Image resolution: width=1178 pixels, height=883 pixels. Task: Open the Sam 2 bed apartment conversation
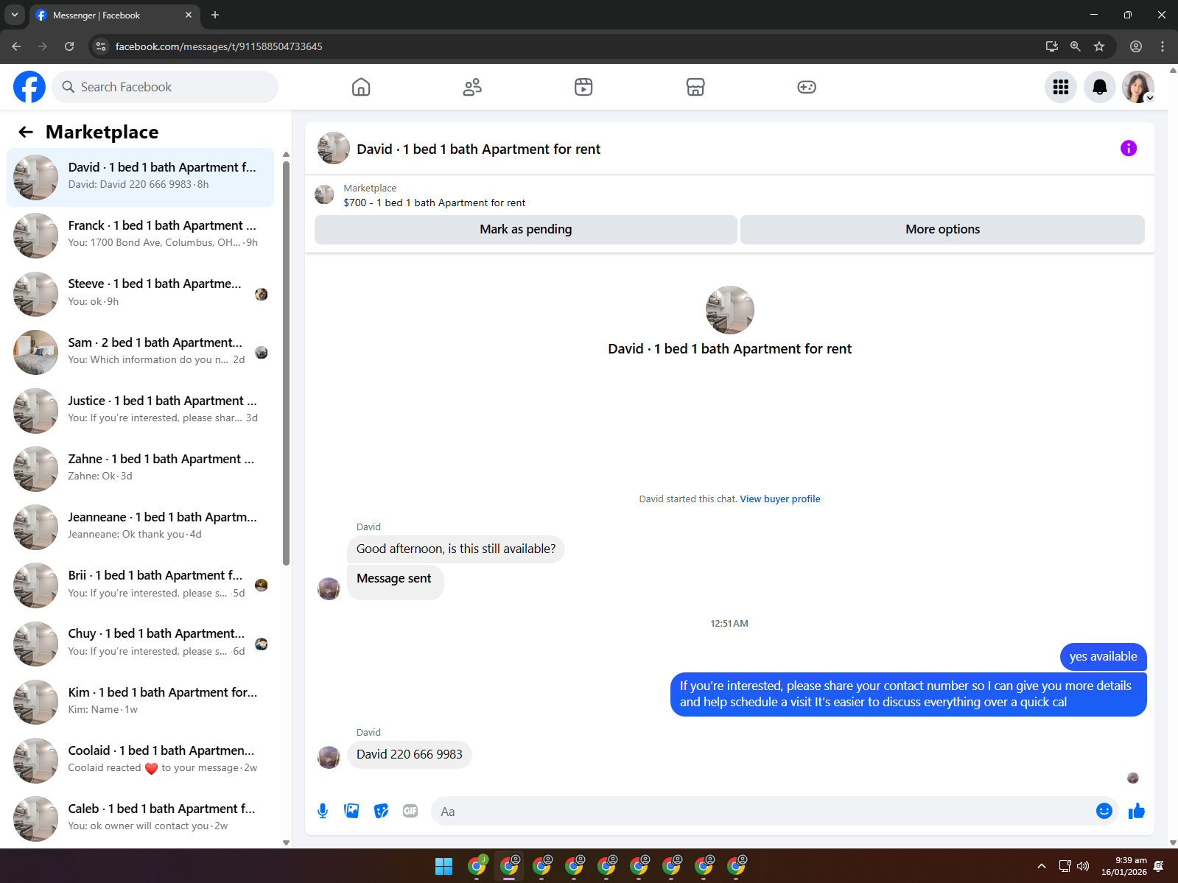pyautogui.click(x=140, y=352)
